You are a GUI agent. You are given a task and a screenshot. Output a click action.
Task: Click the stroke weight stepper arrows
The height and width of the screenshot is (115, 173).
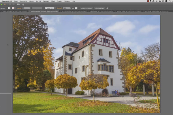pyautogui.click(x=23, y=8)
